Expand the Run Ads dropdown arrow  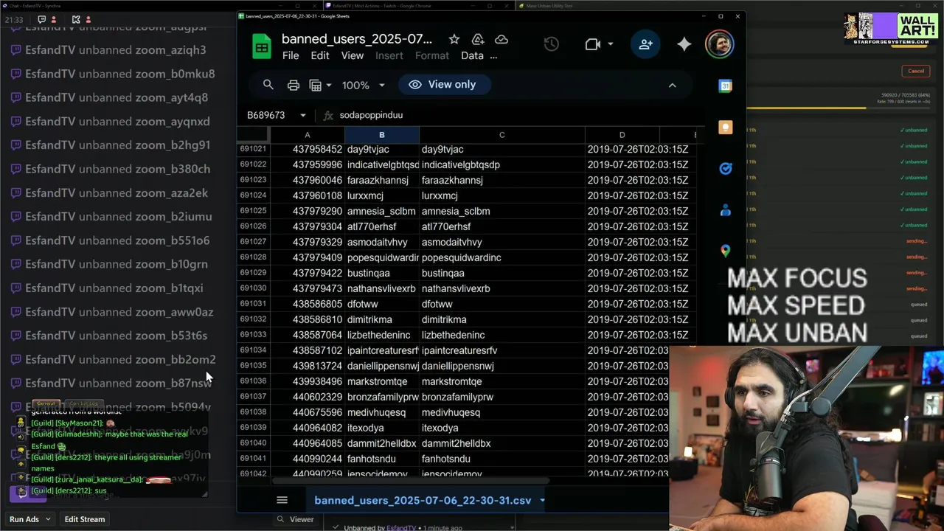[49, 519]
